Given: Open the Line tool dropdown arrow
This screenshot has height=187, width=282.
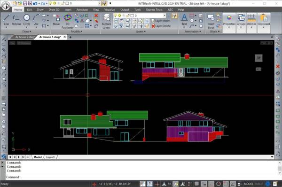Looking at the screenshot, I should click(x=6, y=27).
